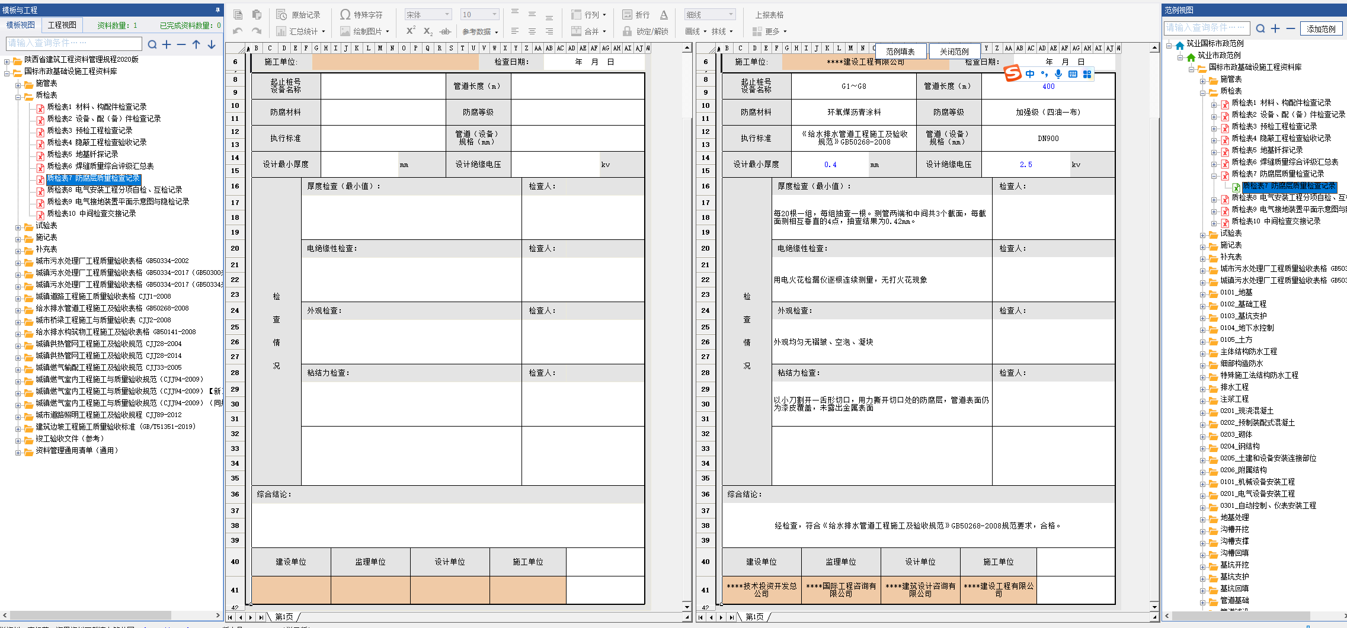The width and height of the screenshot is (1347, 628).
Task: Insert special character with 特殊字符
Action: coord(361,15)
